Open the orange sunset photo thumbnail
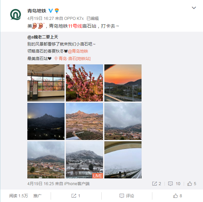The height and width of the screenshot is (202, 203). [x=123, y=83]
